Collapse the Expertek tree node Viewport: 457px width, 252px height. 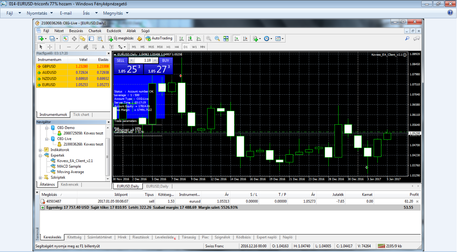[41, 155]
